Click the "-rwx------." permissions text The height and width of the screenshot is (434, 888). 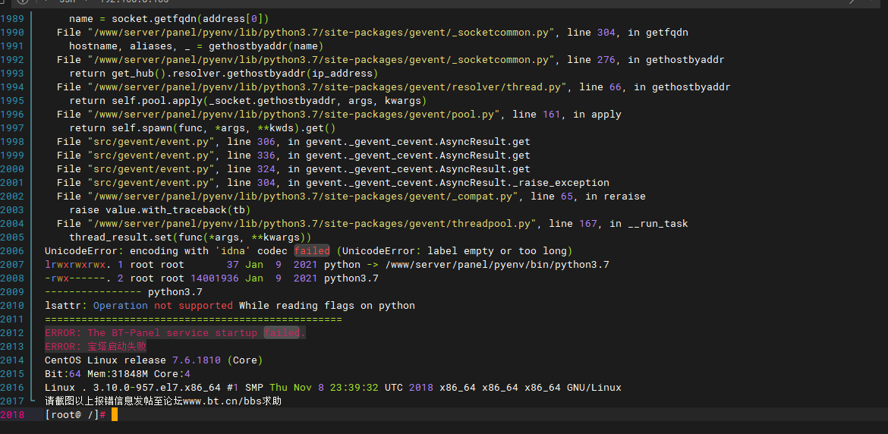click(x=78, y=278)
